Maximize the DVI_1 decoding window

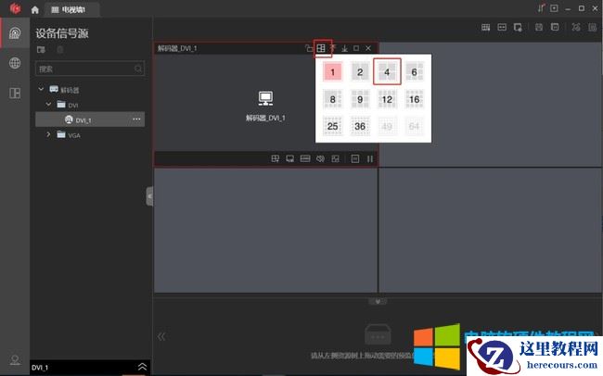356,48
